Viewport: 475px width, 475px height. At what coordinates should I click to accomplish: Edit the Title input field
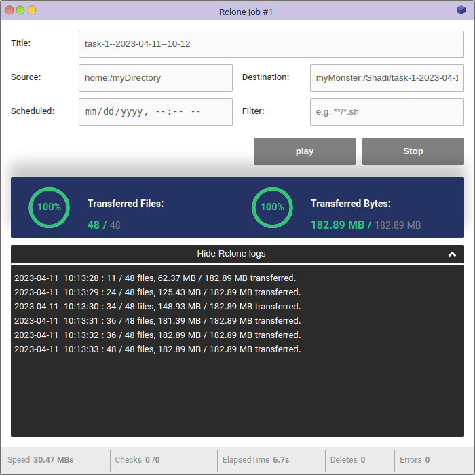271,44
